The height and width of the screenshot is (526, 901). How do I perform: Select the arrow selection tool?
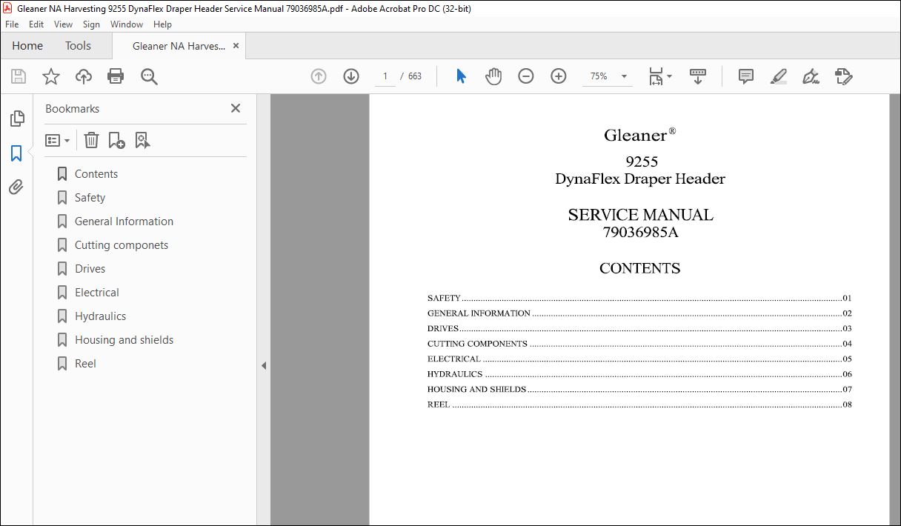[x=461, y=76]
